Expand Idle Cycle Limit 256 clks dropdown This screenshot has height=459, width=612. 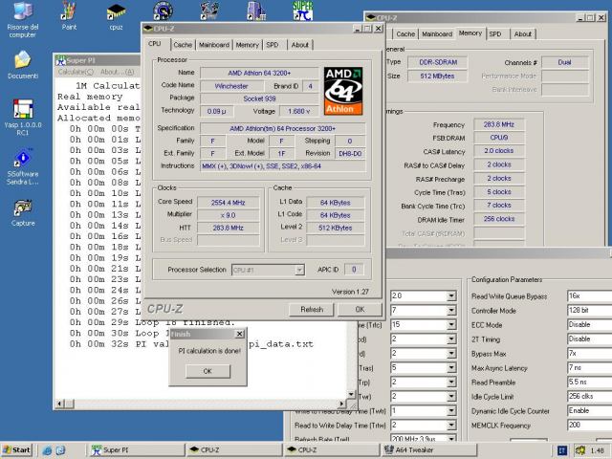[x=589, y=396]
